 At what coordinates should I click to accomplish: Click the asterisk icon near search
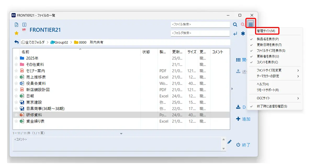click(x=243, y=34)
